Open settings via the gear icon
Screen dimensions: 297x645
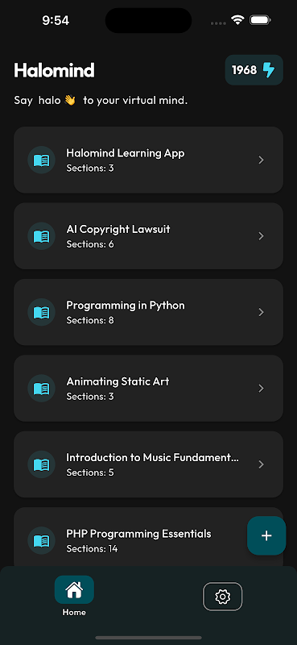tap(223, 596)
